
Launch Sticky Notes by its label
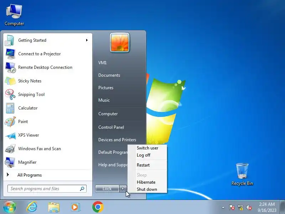[x=30, y=81]
